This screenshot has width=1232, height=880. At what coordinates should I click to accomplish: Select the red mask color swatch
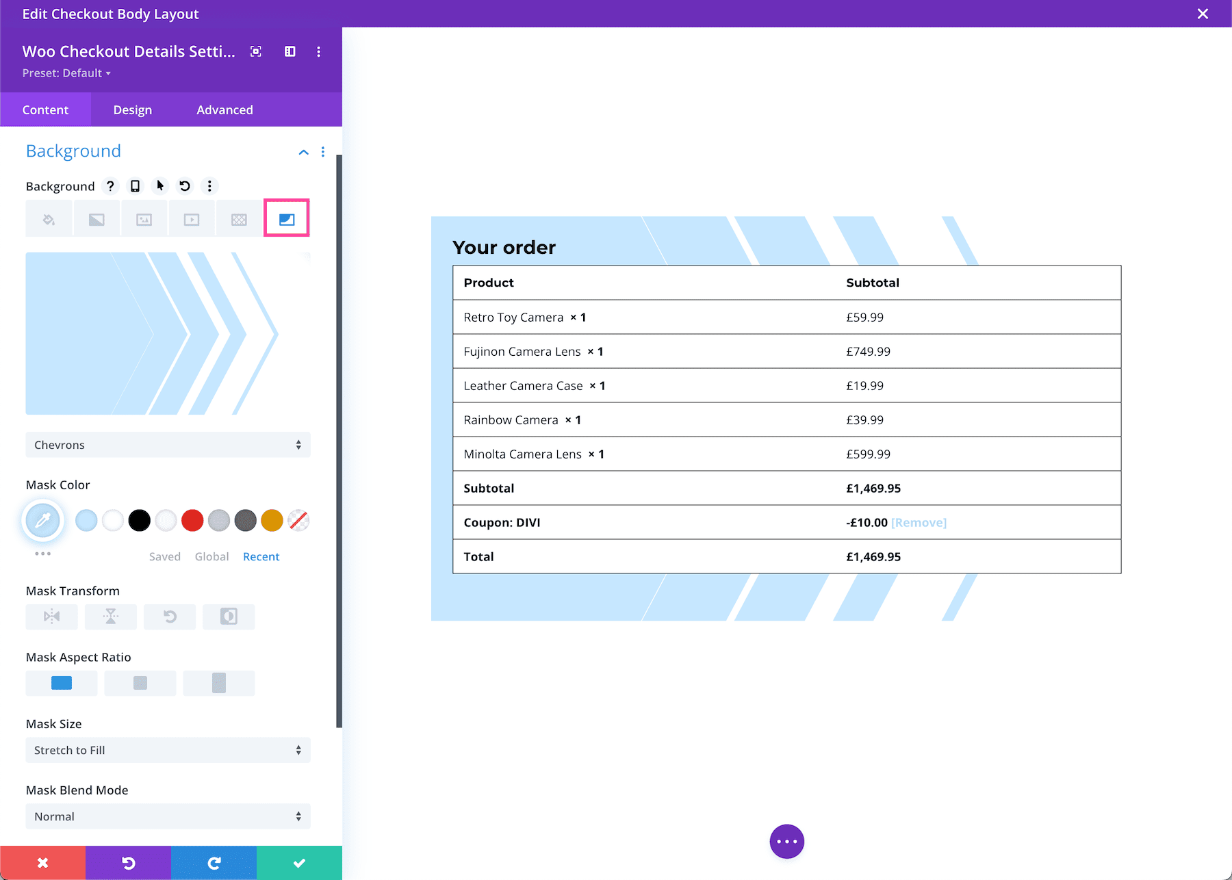coord(192,520)
